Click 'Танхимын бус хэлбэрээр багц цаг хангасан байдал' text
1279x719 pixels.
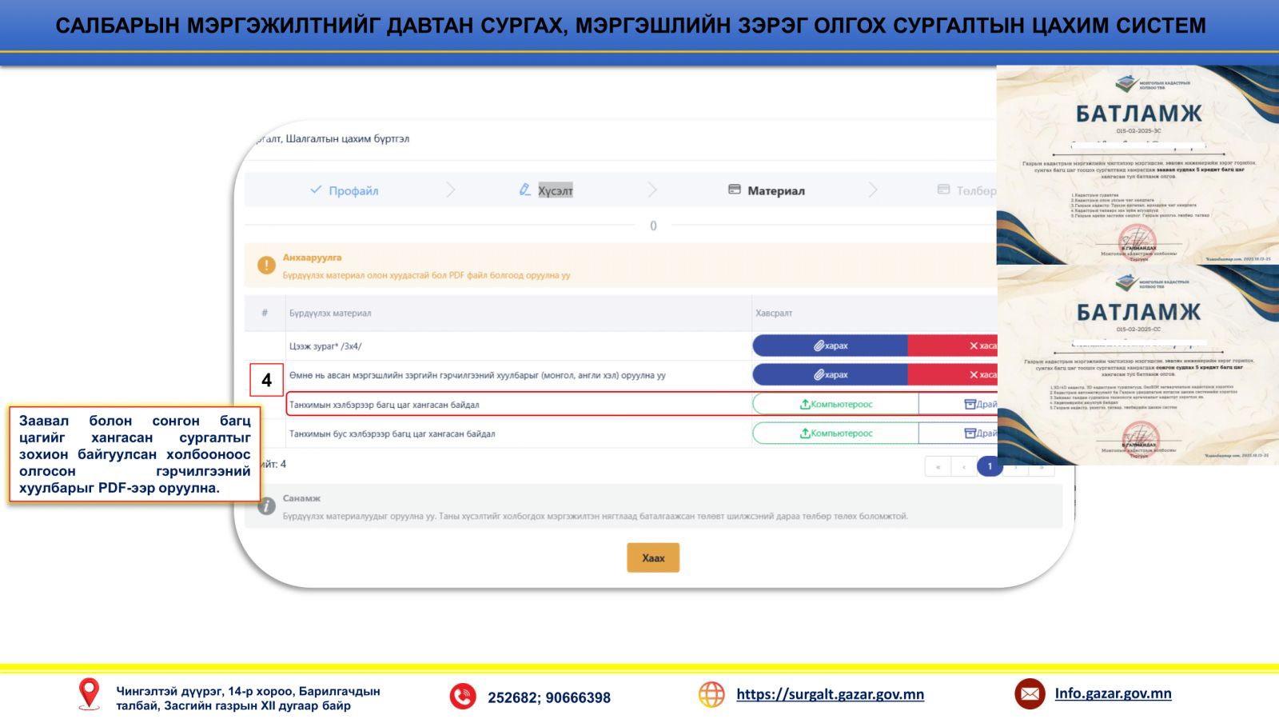coord(392,433)
